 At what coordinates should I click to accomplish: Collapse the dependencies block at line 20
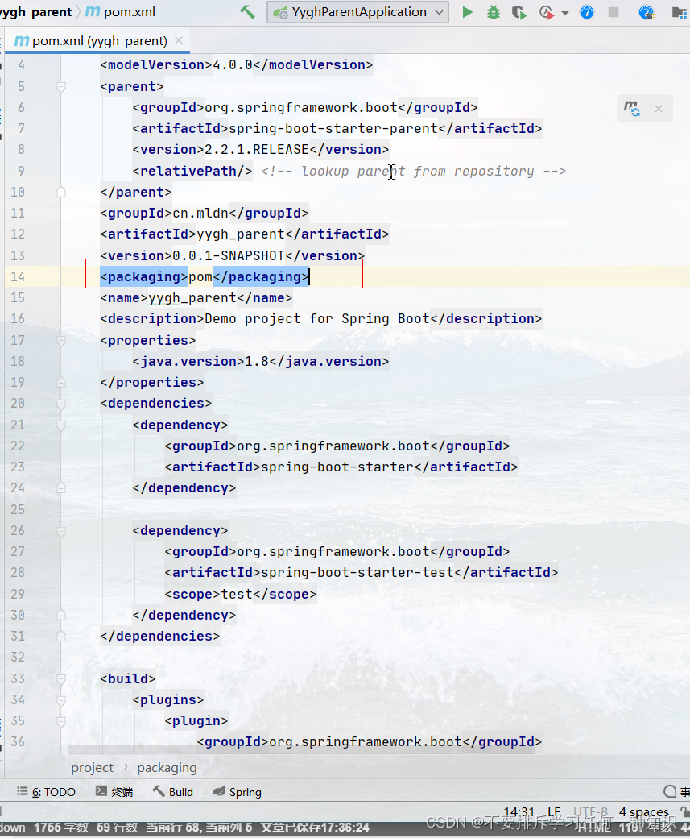(x=61, y=404)
